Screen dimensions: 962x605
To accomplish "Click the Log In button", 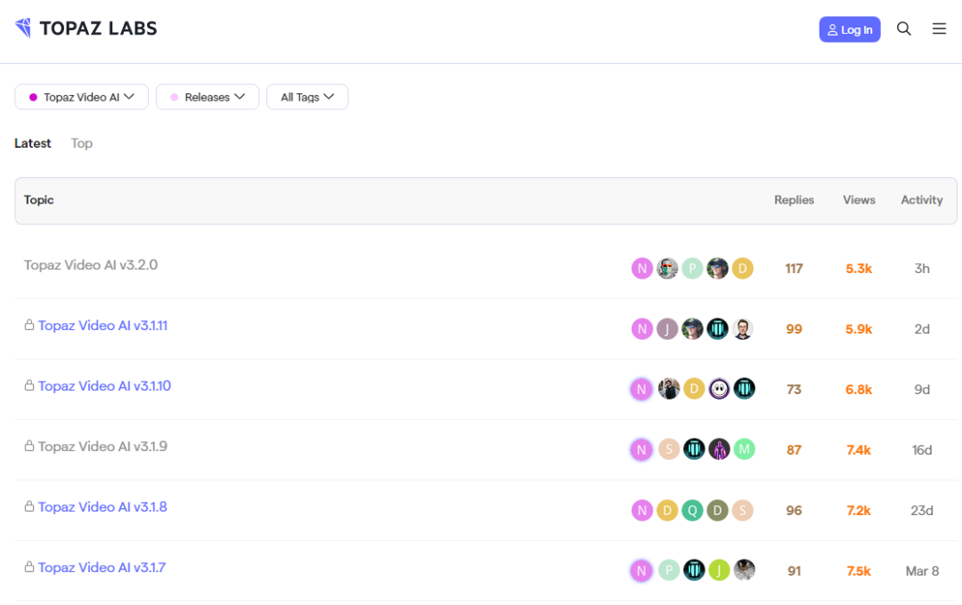I will [x=850, y=29].
